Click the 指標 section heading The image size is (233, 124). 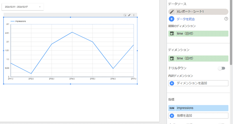(171, 100)
